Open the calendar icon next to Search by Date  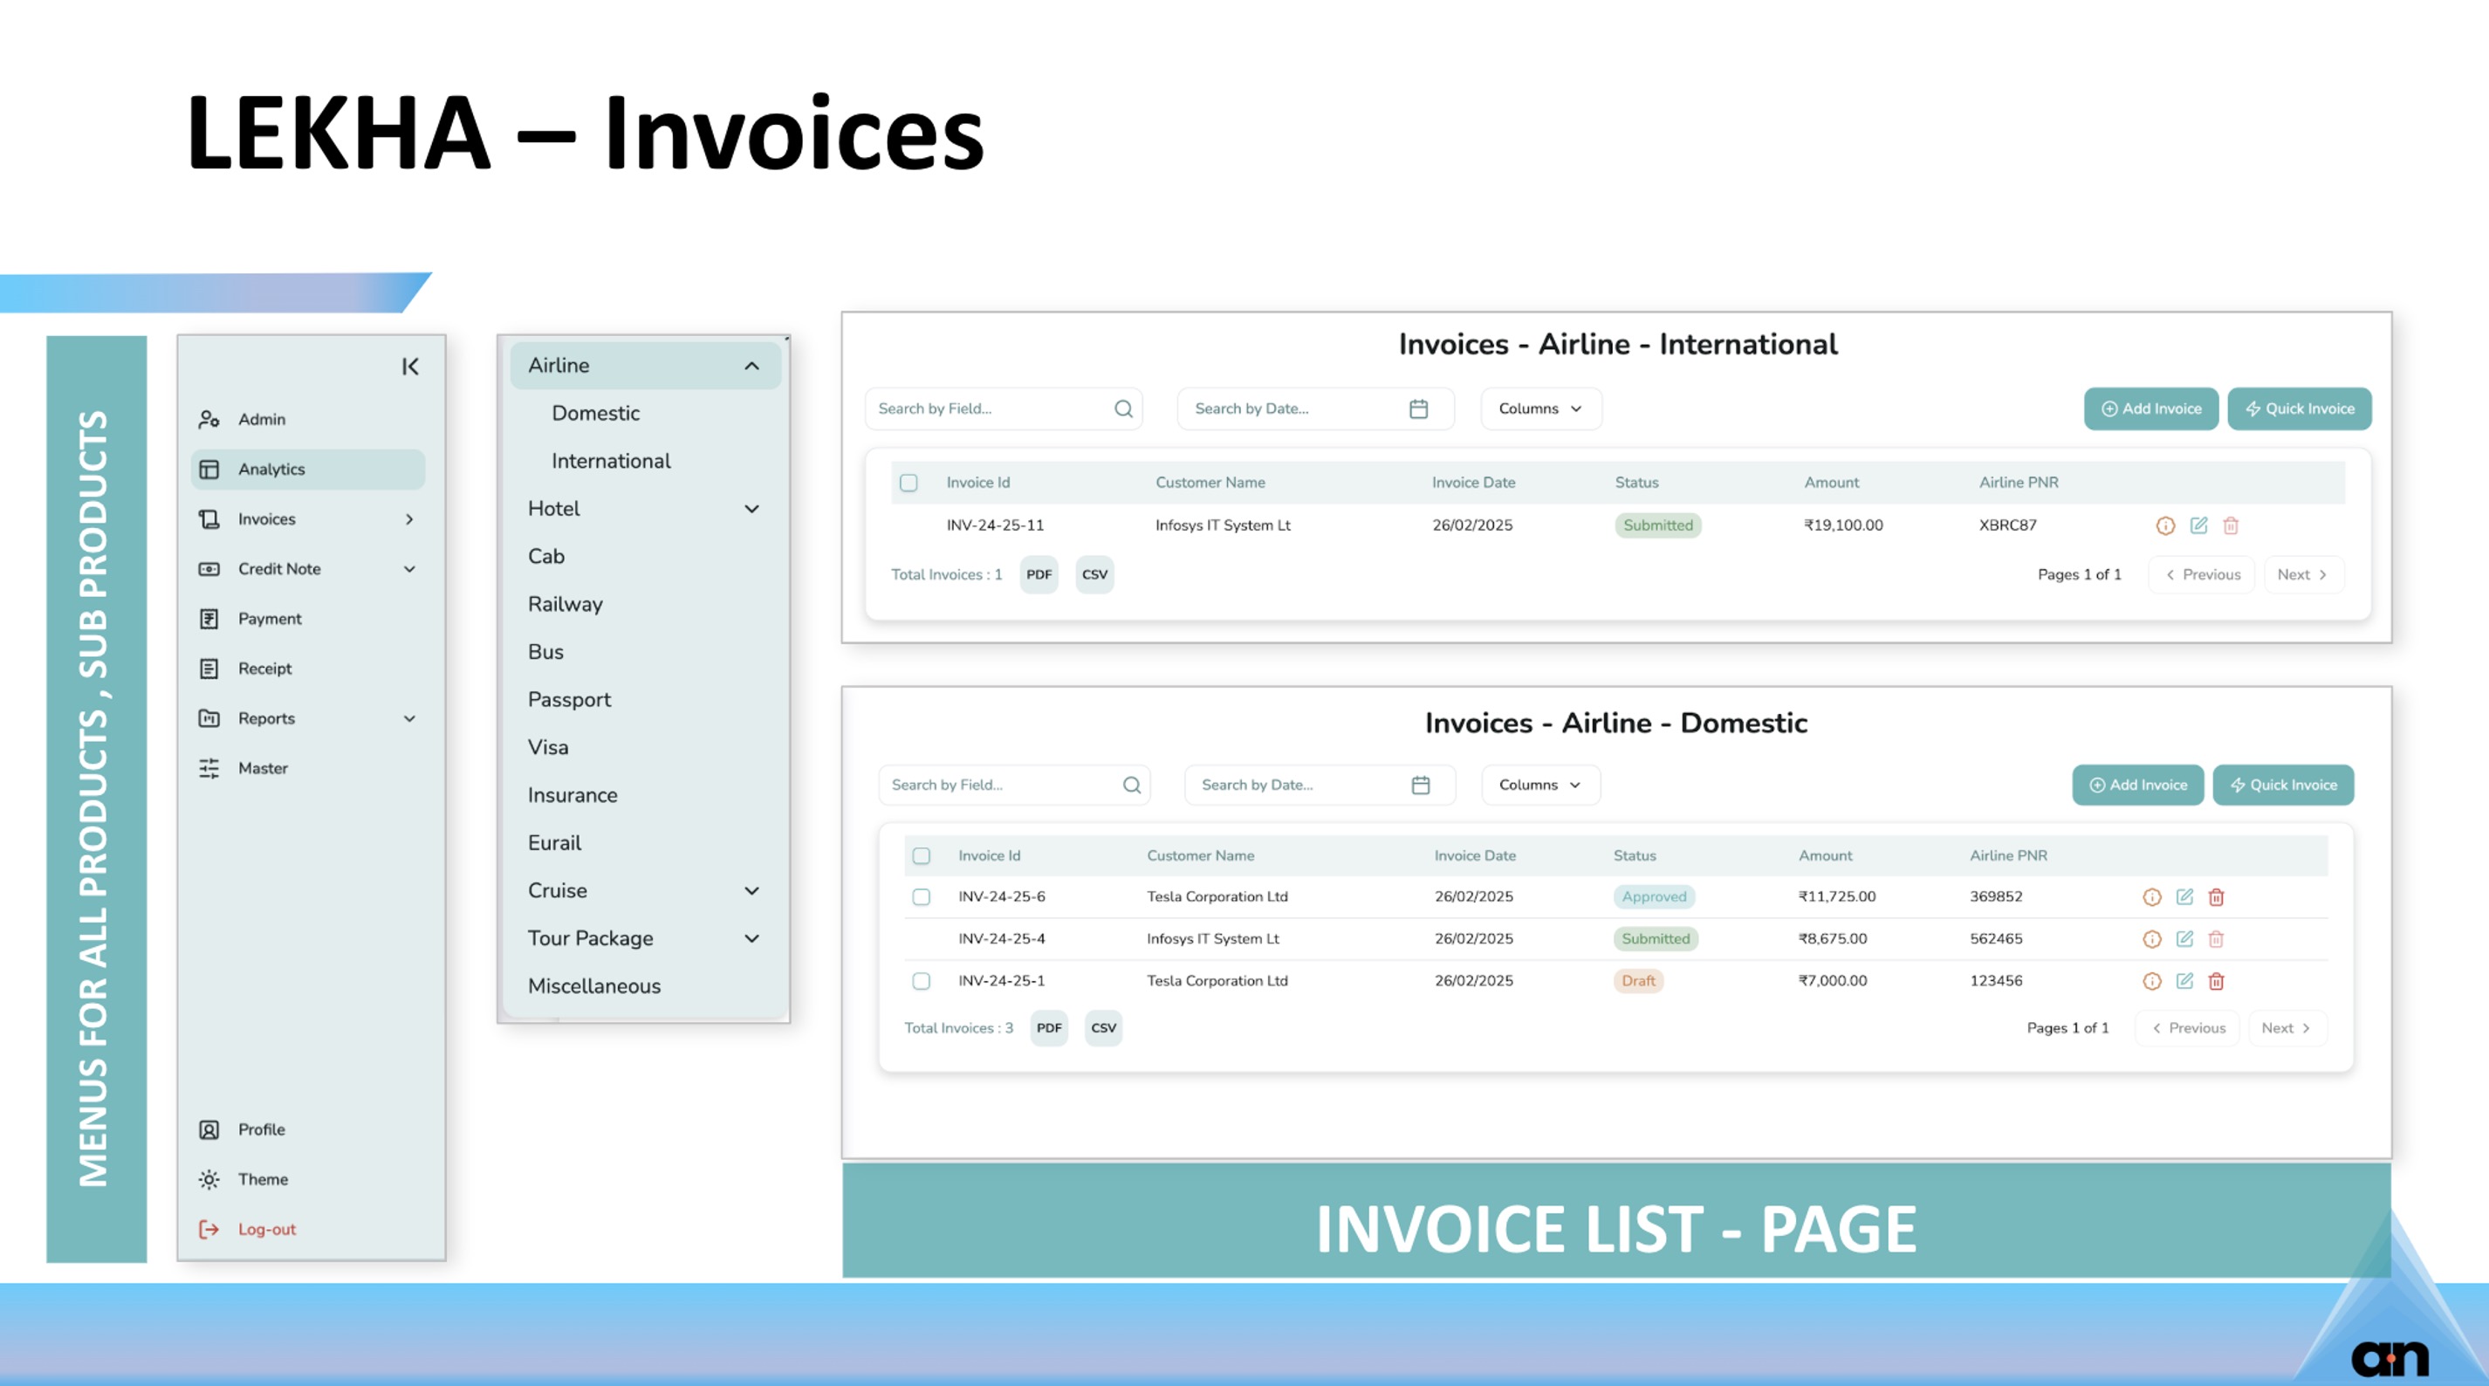point(1417,408)
